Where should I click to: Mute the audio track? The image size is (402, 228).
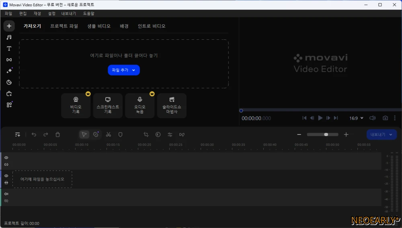pyautogui.click(x=6, y=194)
